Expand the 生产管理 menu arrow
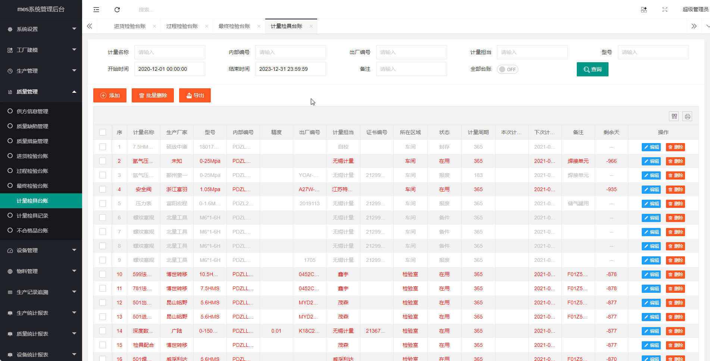710x361 pixels. click(x=74, y=70)
